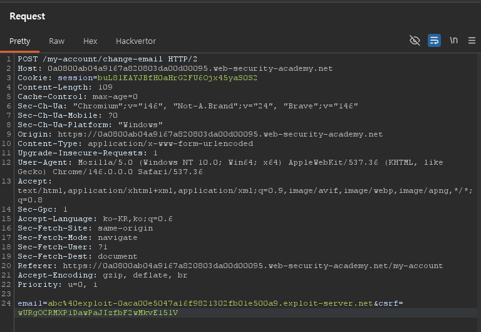The height and width of the screenshot is (332, 481).
Task: Switch to the Raw tab
Action: (56, 41)
